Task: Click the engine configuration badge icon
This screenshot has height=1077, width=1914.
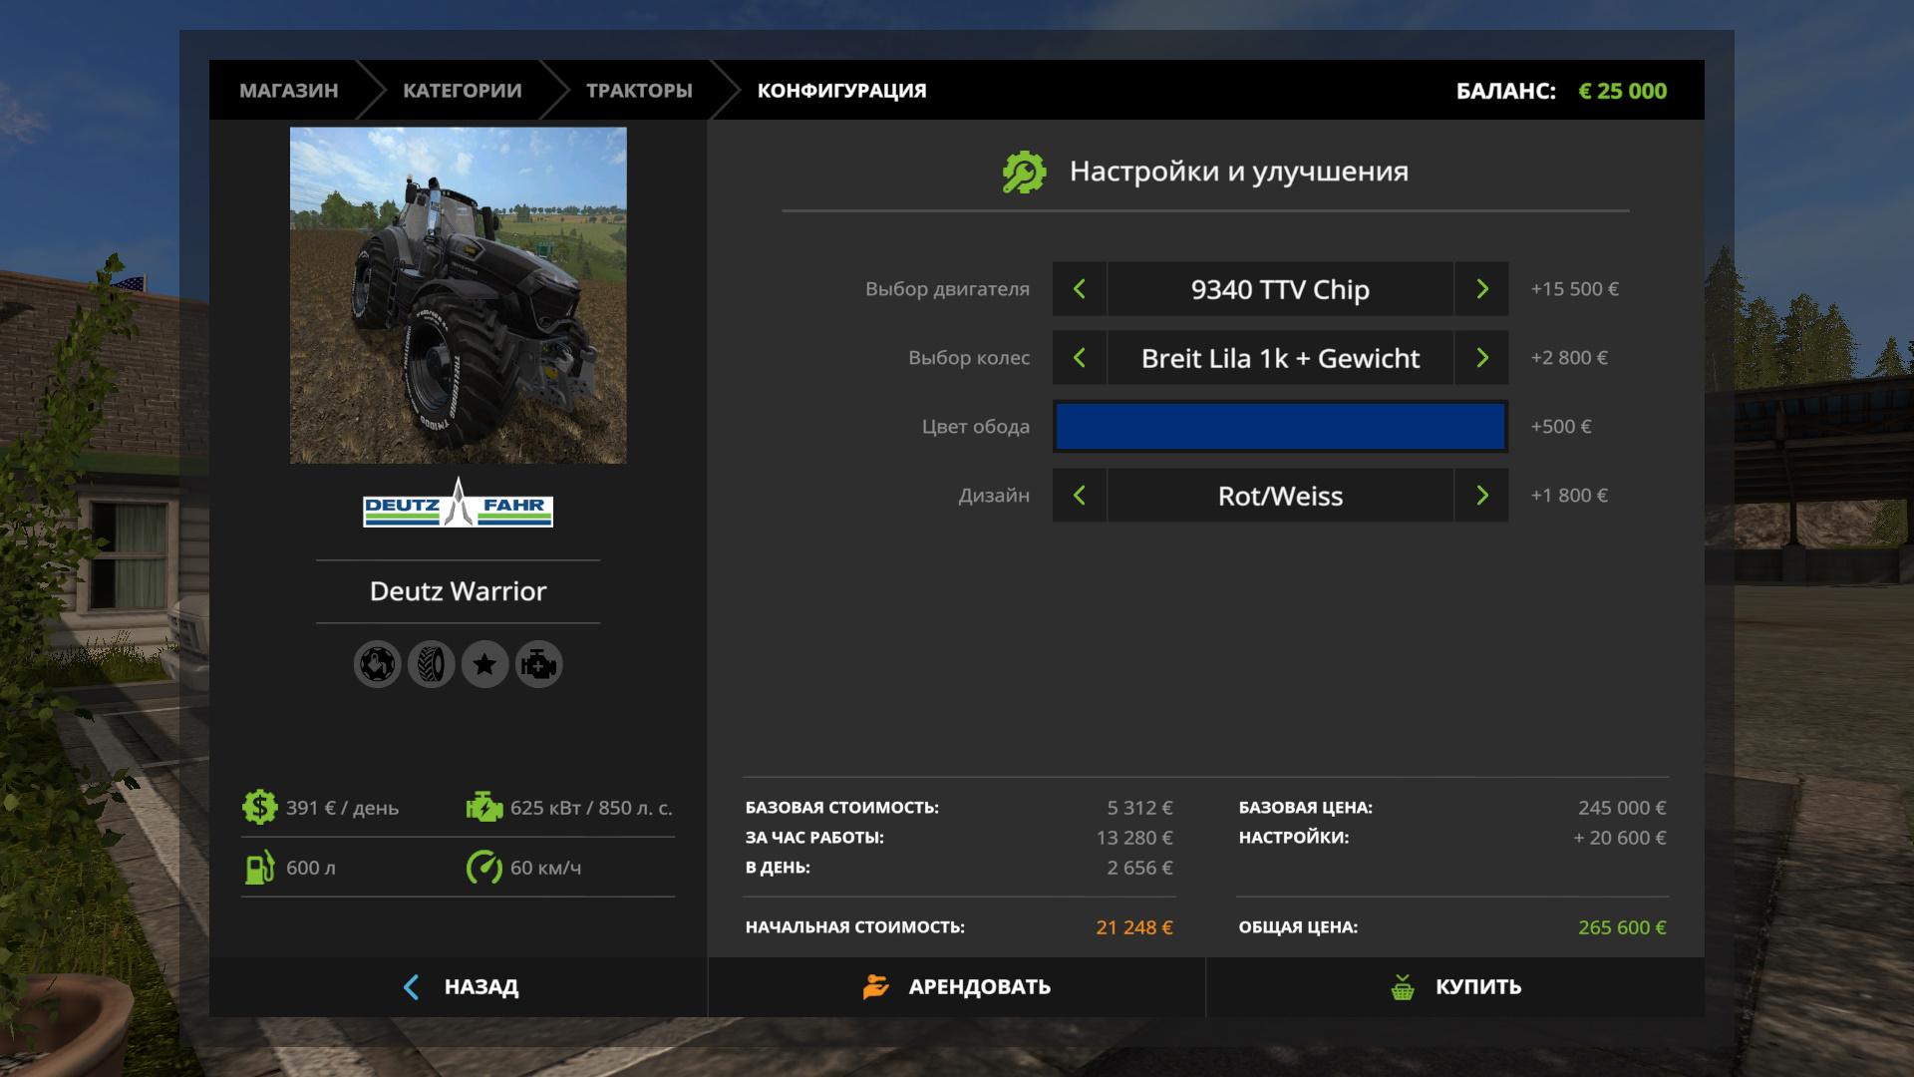Action: (x=539, y=664)
